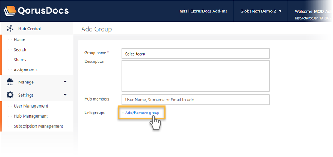This screenshot has height=157, width=333.
Task: Open Subscription Management page
Action: (38, 126)
